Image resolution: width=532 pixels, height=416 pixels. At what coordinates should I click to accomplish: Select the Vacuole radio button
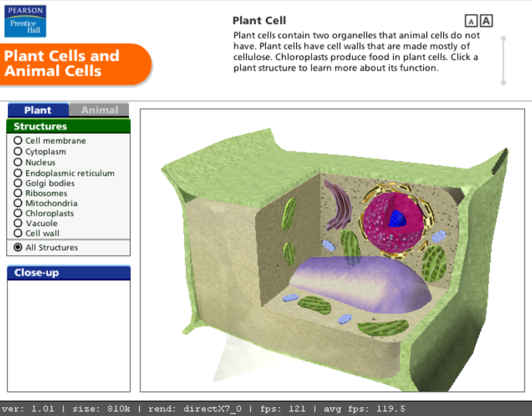(x=18, y=223)
